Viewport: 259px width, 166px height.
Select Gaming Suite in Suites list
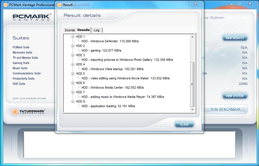pyautogui.click(x=21, y=63)
